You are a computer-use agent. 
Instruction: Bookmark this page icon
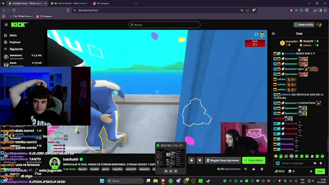pos(68,10)
